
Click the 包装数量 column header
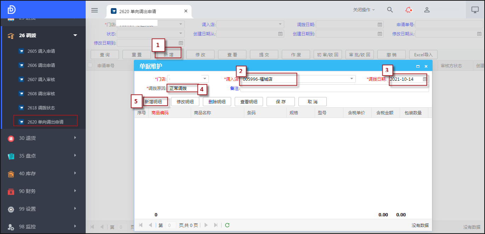[x=414, y=113]
